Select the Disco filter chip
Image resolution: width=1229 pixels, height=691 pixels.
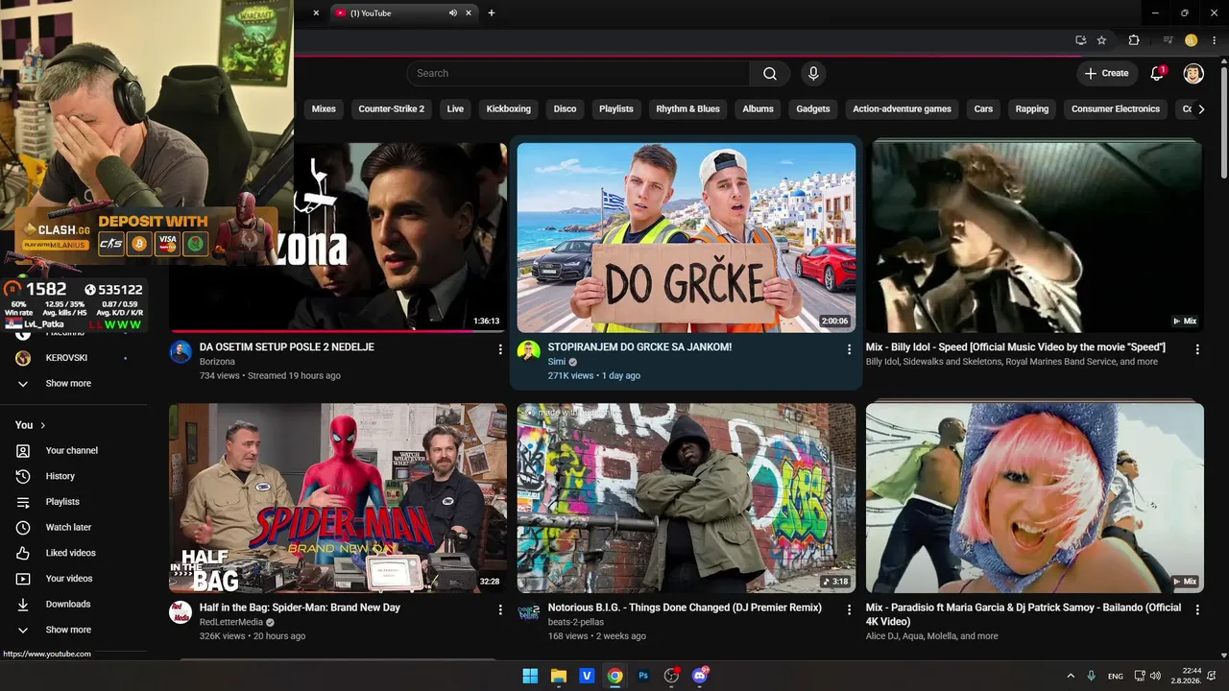pos(565,109)
